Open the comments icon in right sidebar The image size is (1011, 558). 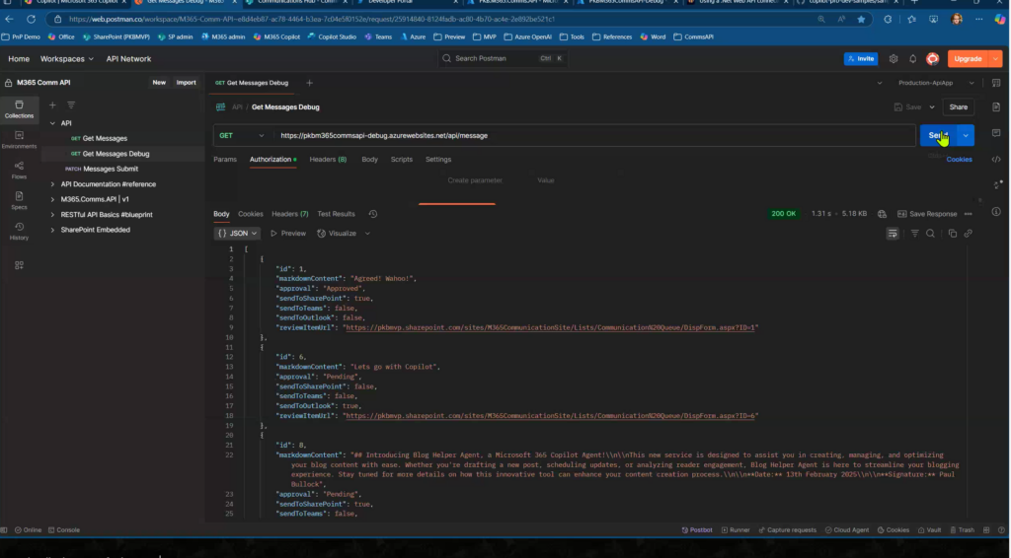click(996, 132)
